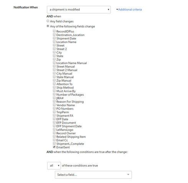The width and height of the screenshot is (188, 183).
Task: Open the 'a shipment is modified' dropdown
Action: pyautogui.click(x=79, y=10)
